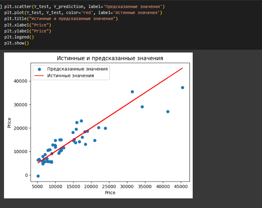Click the rotated y-axis label Price

click(x=9, y=123)
